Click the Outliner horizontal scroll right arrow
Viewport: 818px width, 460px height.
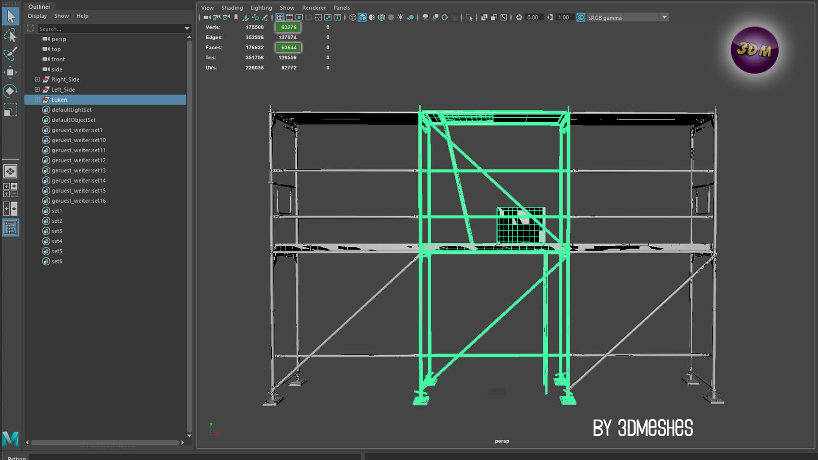coord(182,443)
